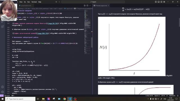Click the remote window indicator in status bar

pos(2,96)
